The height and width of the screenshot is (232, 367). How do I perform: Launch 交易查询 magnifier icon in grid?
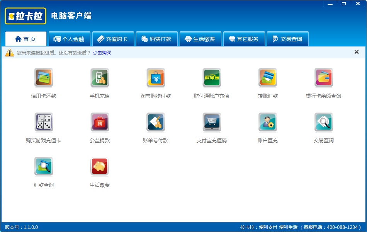coord(324,122)
